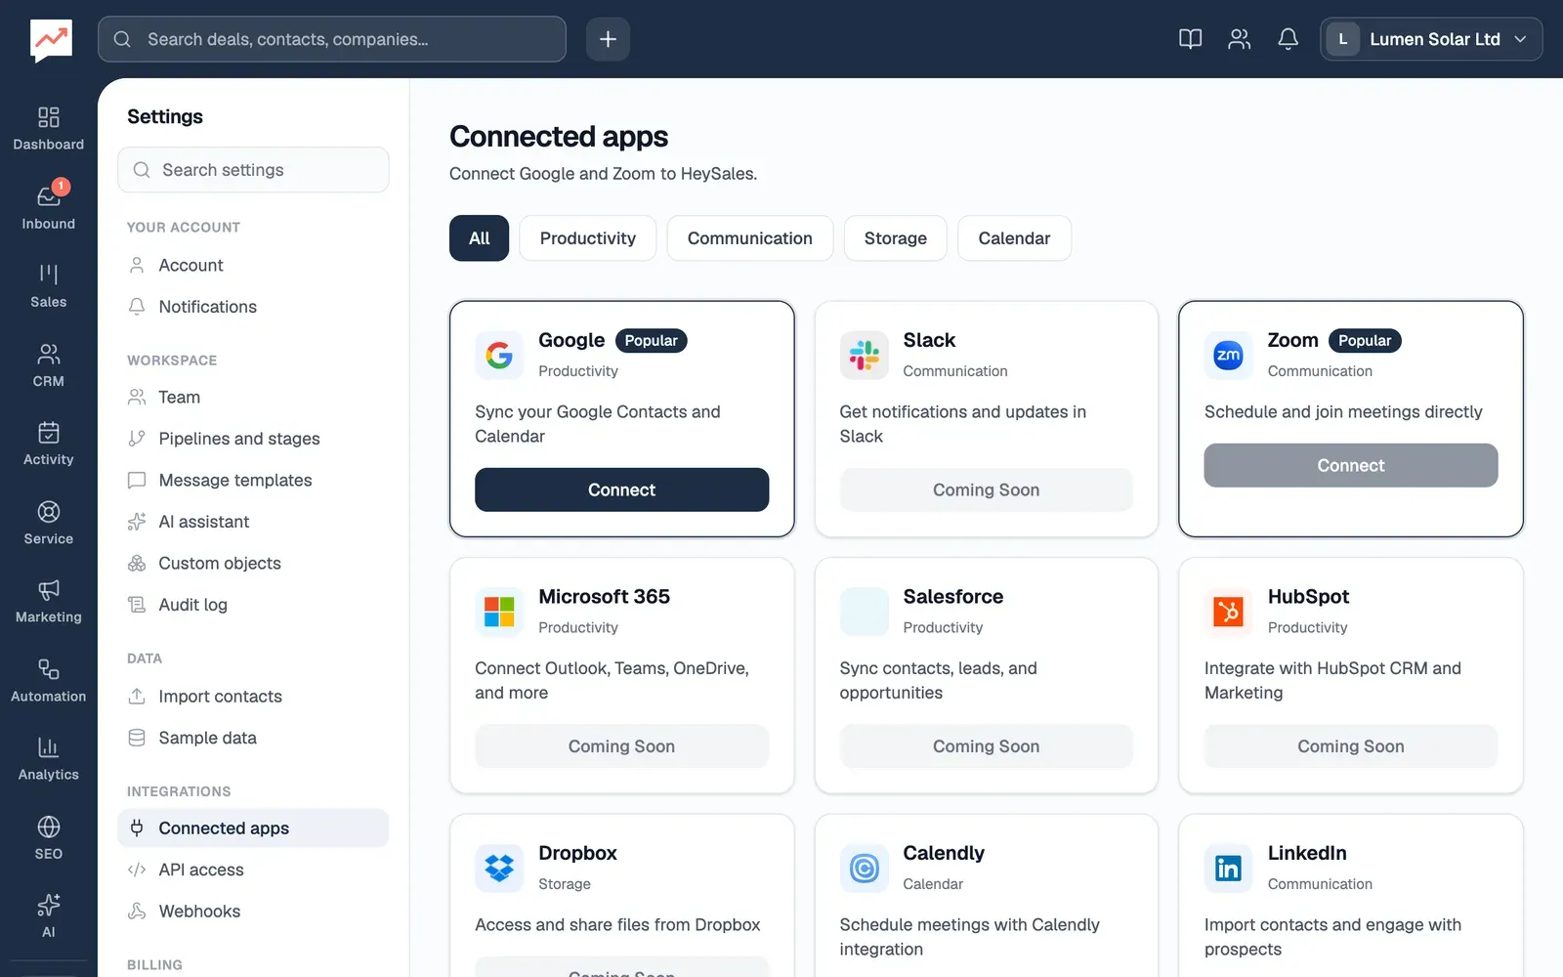The image size is (1563, 977).
Task: Open notifications bell in the top bar
Action: point(1288,39)
